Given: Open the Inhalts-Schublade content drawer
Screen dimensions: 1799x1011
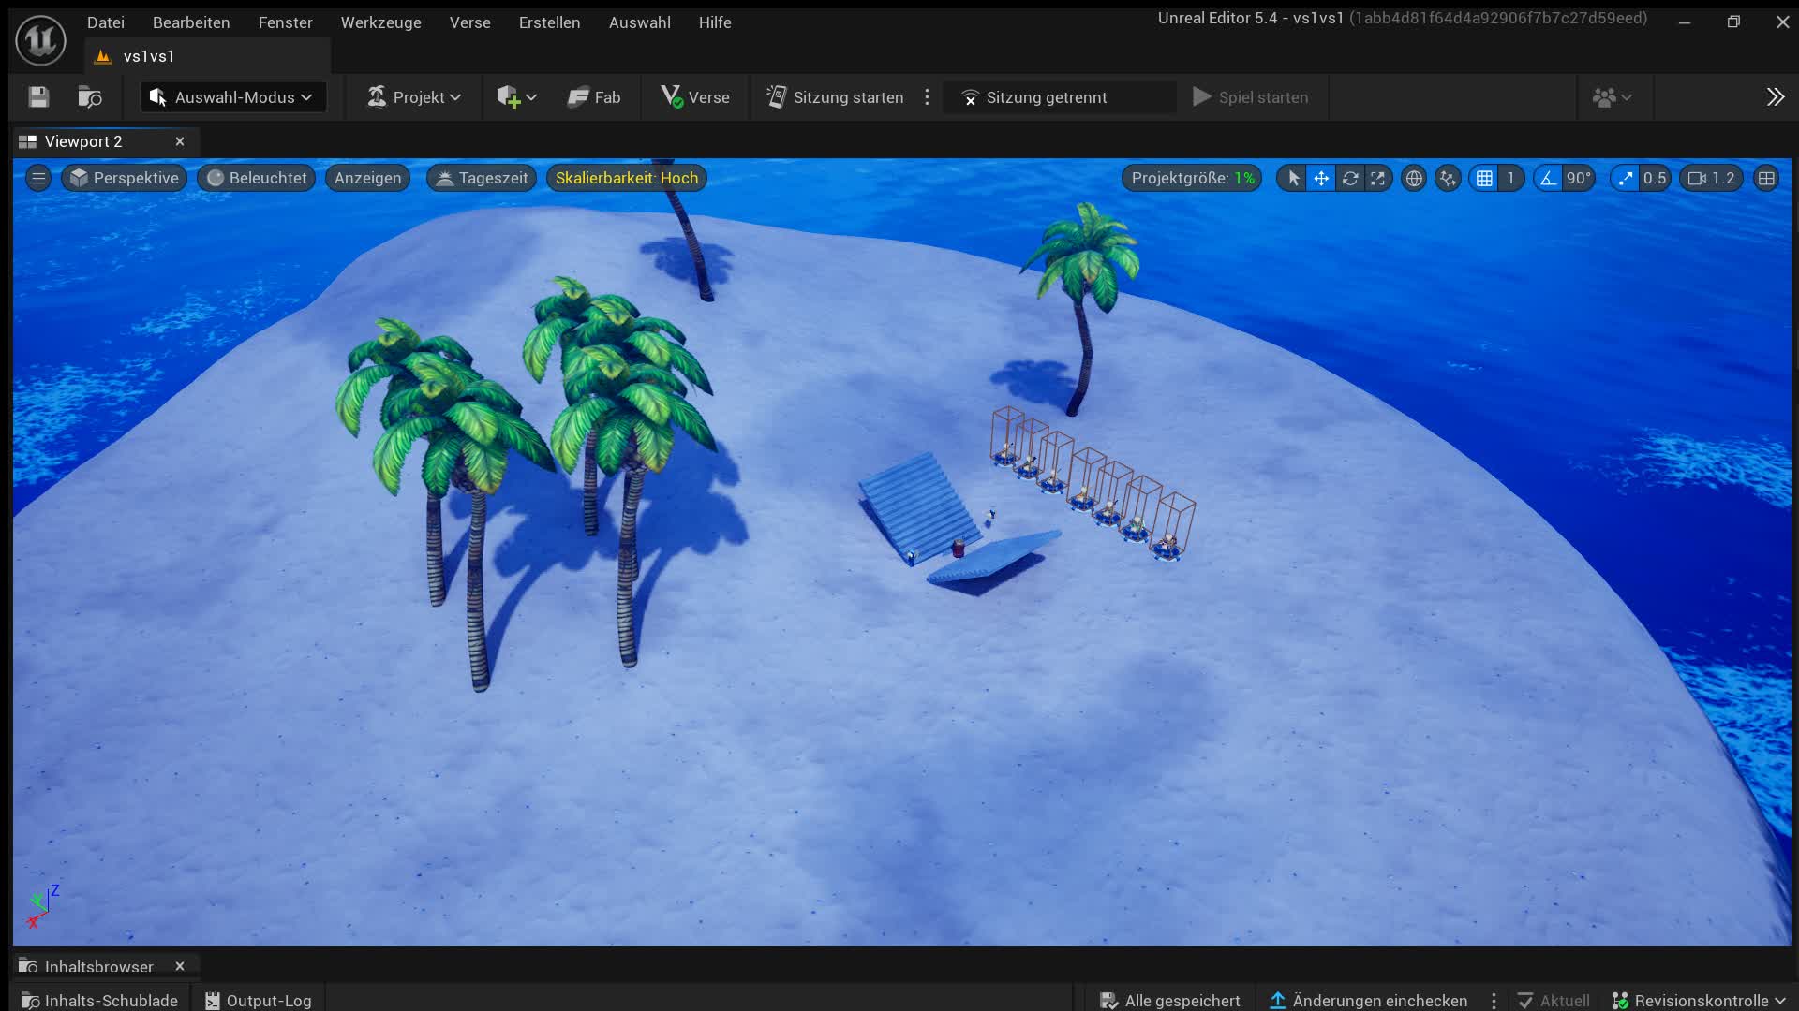Looking at the screenshot, I should click(x=99, y=1001).
